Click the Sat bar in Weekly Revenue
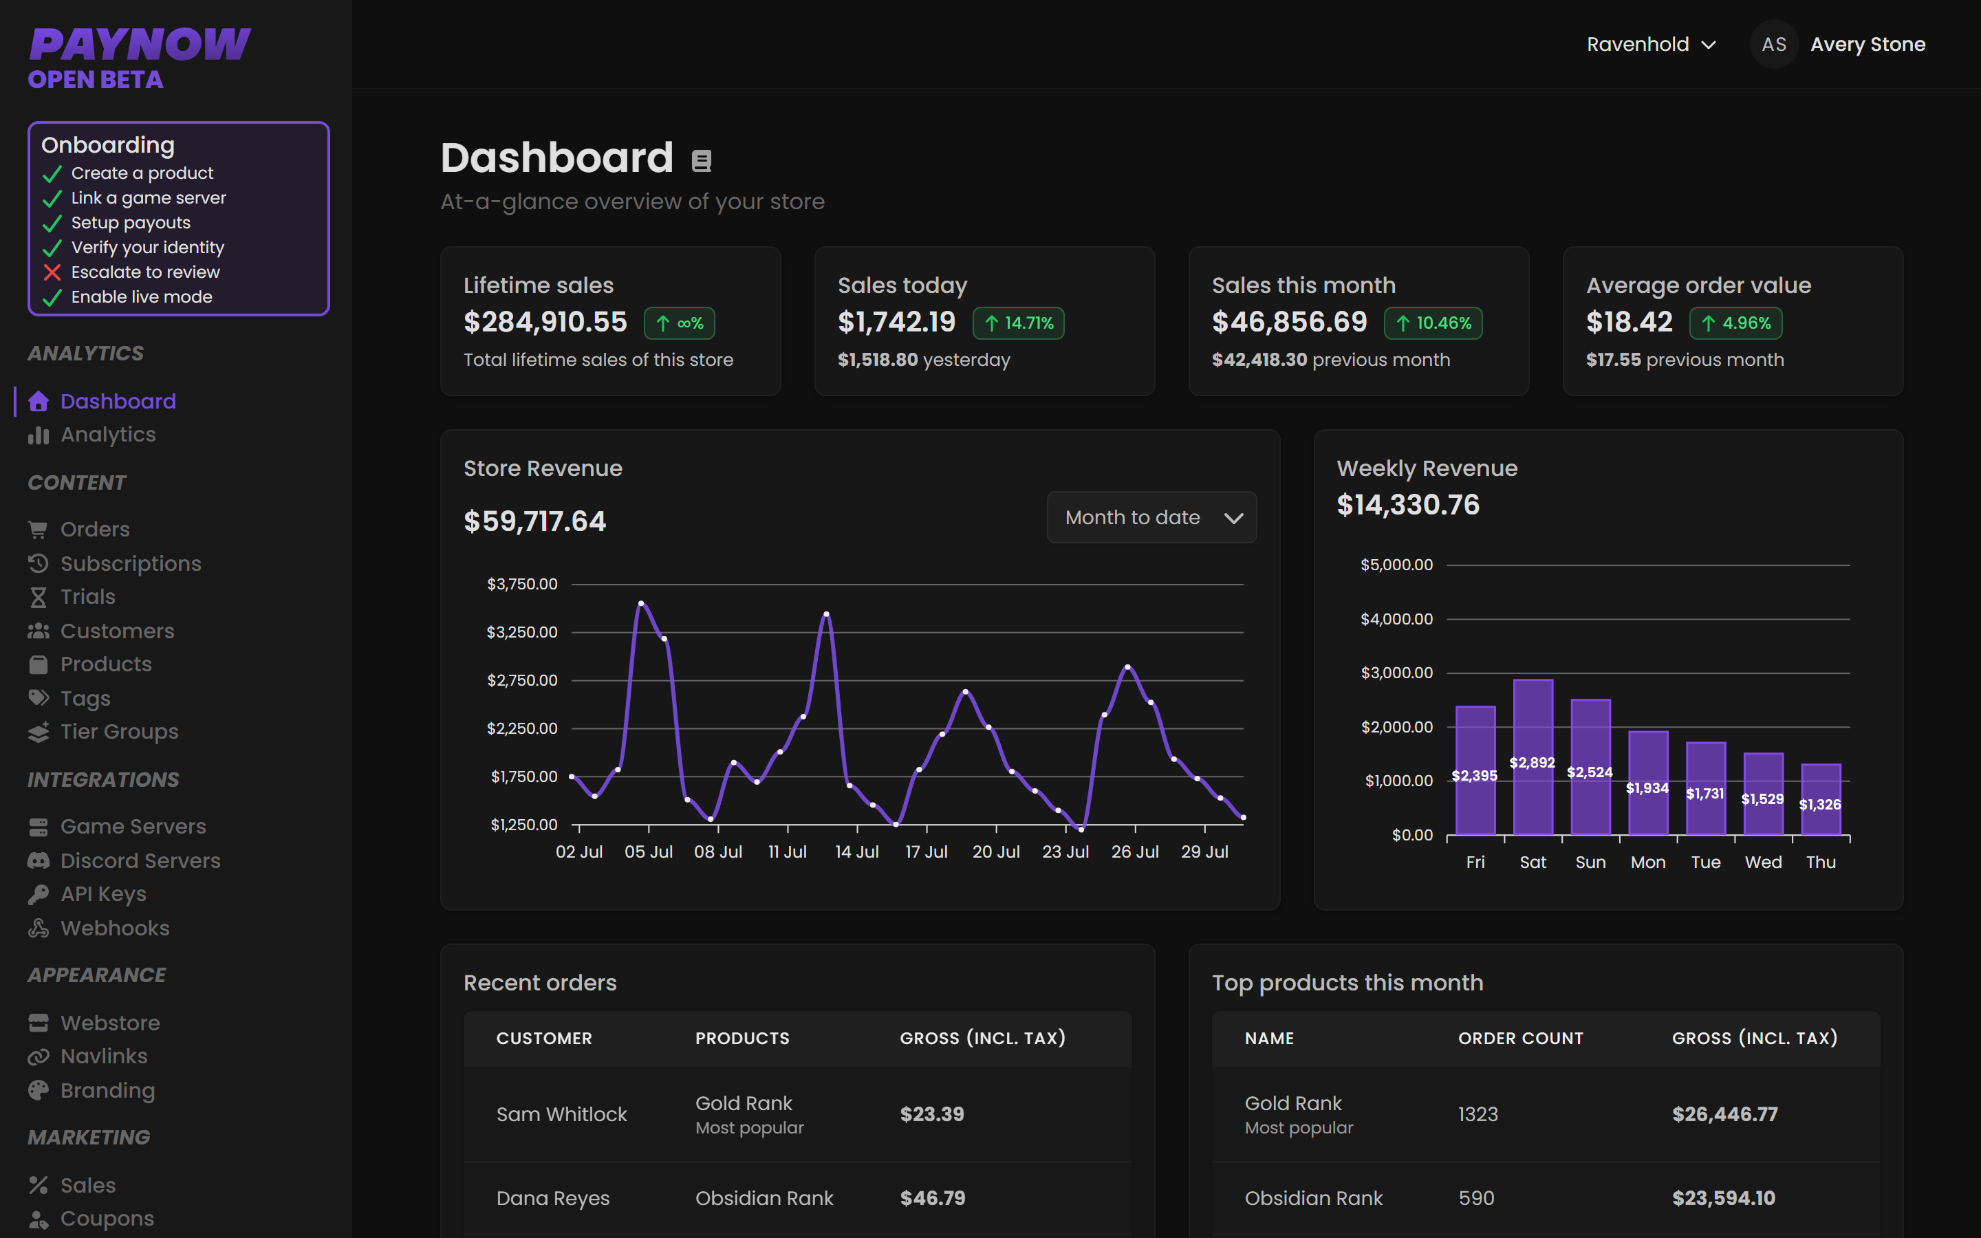The image size is (1981, 1238). click(1533, 757)
